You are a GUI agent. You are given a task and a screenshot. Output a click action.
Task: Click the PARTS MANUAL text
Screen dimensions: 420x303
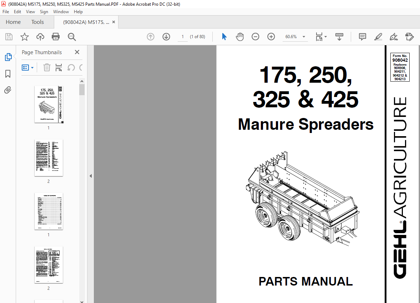coord(305,281)
